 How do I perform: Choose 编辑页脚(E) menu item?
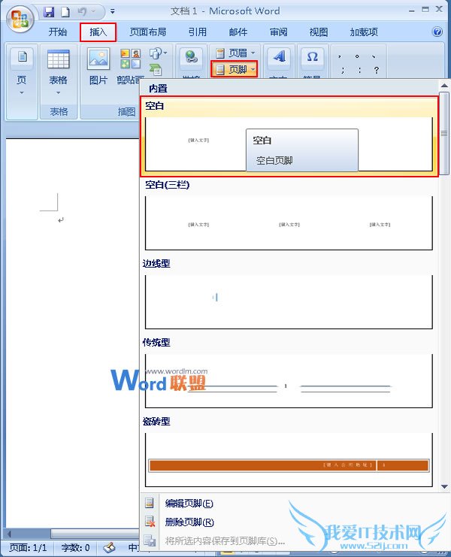[x=189, y=503]
